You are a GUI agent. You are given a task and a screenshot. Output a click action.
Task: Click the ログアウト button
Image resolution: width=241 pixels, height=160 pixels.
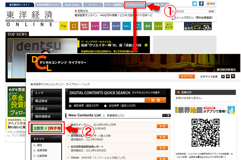pyautogui.click(x=187, y=76)
